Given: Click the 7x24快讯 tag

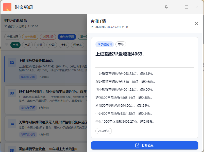Looking at the screenshot, I should tap(104, 131).
